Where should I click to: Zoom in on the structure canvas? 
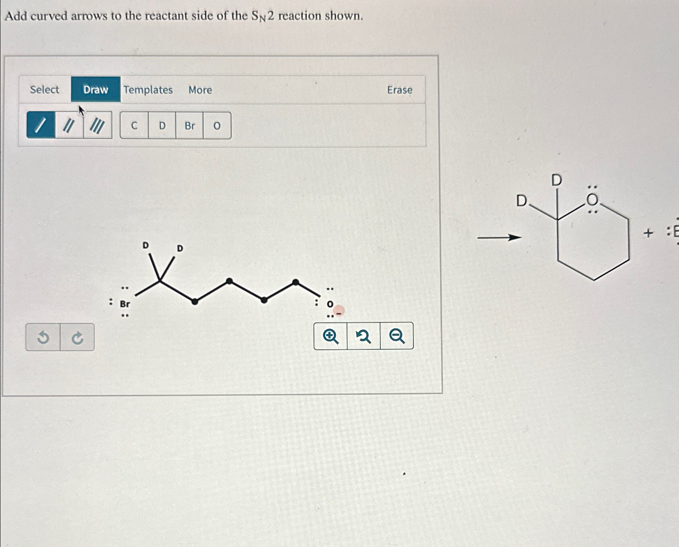(330, 336)
